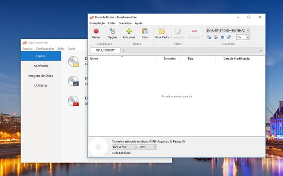The height and width of the screenshot is (176, 283).
Task: Click the eject tray icon
Action: pos(223,37)
